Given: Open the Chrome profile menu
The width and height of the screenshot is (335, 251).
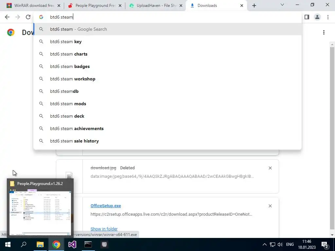Looking at the screenshot, I should 317,17.
